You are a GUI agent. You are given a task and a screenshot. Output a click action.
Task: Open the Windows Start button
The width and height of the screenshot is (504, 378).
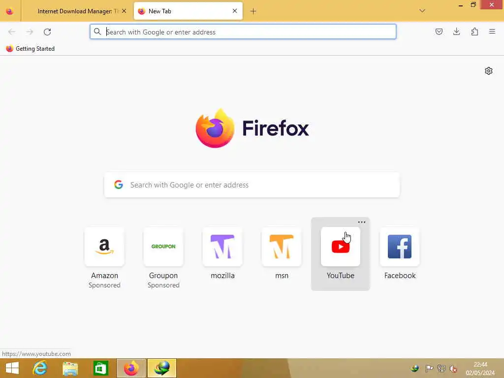point(12,368)
